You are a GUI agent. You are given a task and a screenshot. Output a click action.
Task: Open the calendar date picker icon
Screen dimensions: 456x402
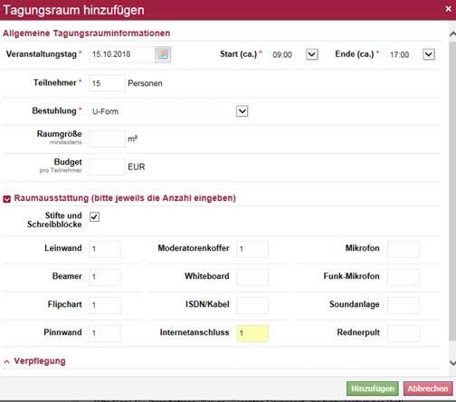coord(163,54)
